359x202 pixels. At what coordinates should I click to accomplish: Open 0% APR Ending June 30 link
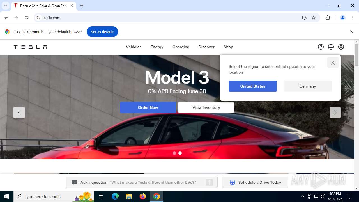coord(177,91)
